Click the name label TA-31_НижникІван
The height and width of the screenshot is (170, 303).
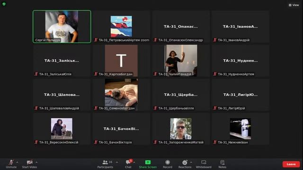click(232, 142)
